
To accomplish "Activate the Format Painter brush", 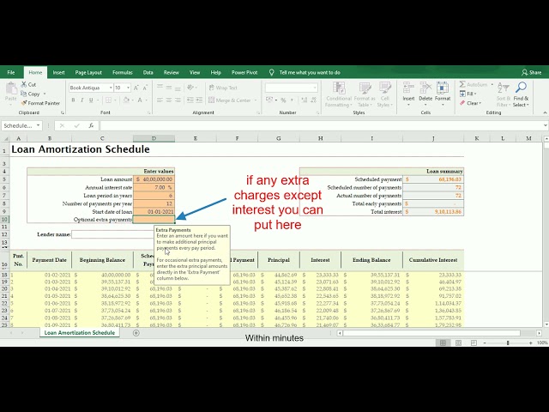I will click(24, 103).
